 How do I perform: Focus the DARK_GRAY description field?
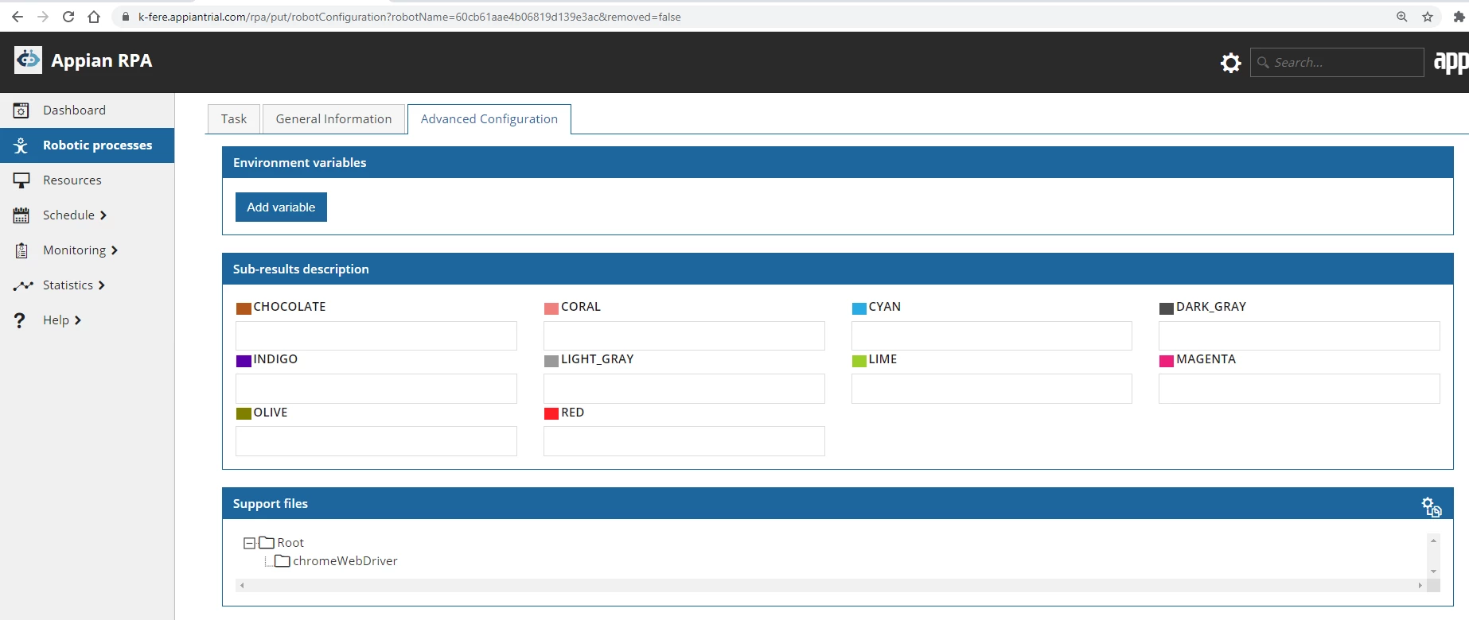1299,335
